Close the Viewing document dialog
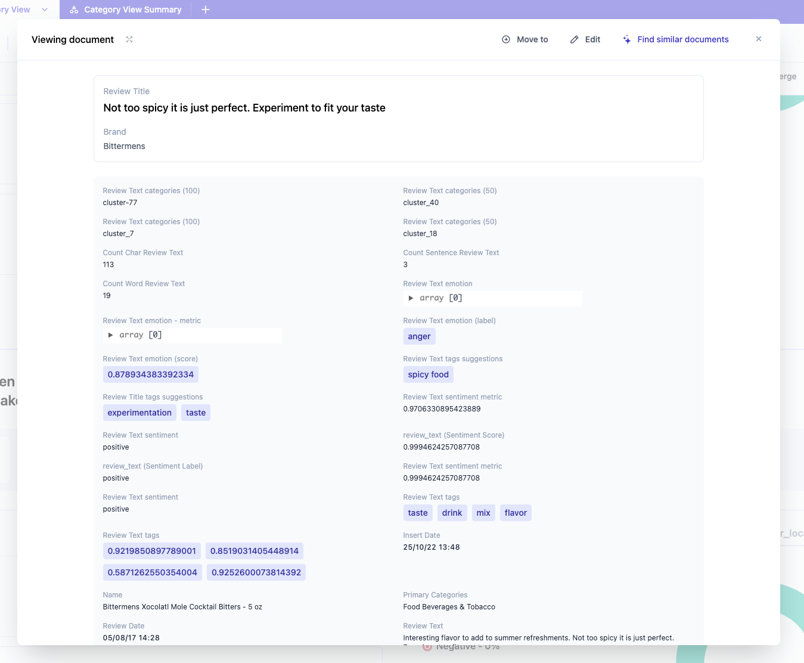Screen dimensions: 804x663 click(x=759, y=39)
